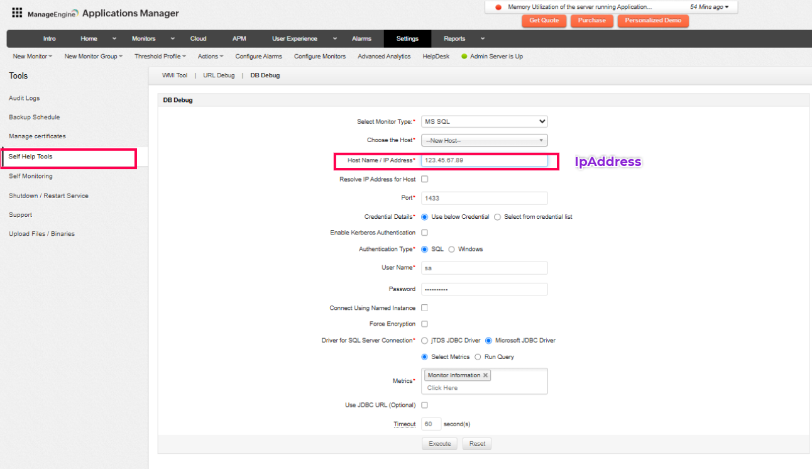The image size is (812, 469).
Task: Open Configure Monitors link
Action: [x=320, y=57]
